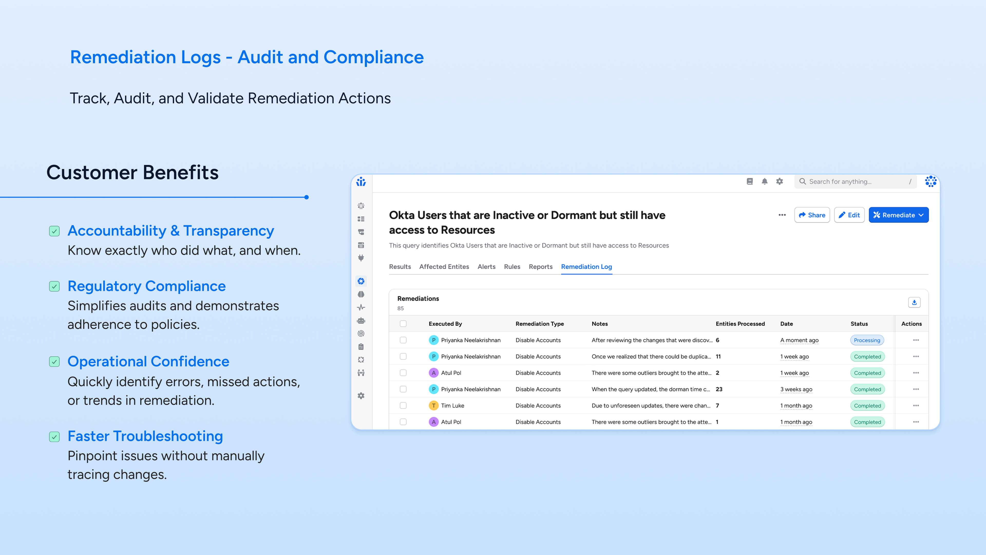Image resolution: width=986 pixels, height=555 pixels.
Task: Open the robot icon in sidebar
Action: [361, 321]
